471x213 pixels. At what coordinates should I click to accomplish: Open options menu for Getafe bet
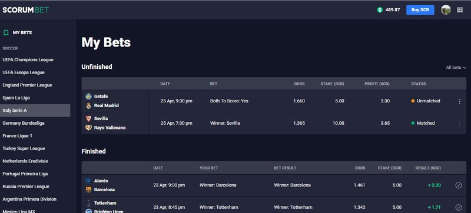click(459, 101)
